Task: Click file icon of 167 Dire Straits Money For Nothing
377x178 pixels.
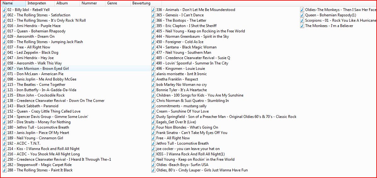Action: point(4,122)
